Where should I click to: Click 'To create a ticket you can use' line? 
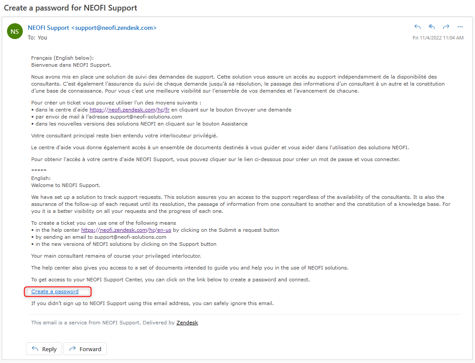coord(104,223)
